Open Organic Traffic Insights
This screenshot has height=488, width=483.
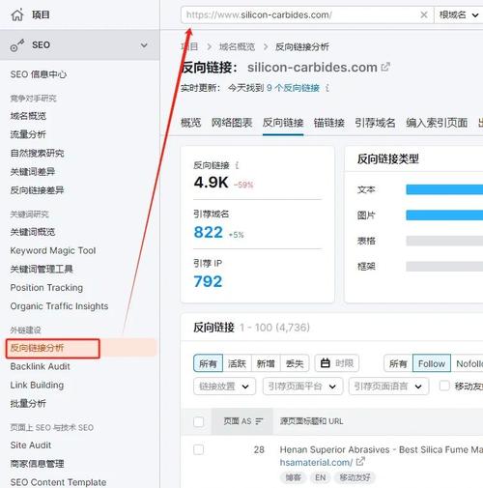click(x=59, y=306)
